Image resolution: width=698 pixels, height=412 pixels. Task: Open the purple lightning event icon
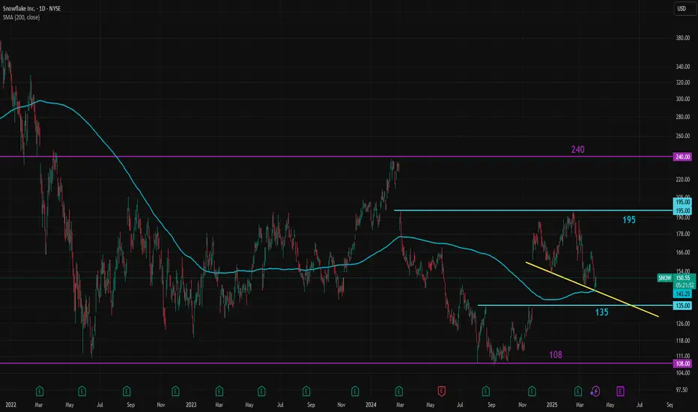(x=595, y=391)
